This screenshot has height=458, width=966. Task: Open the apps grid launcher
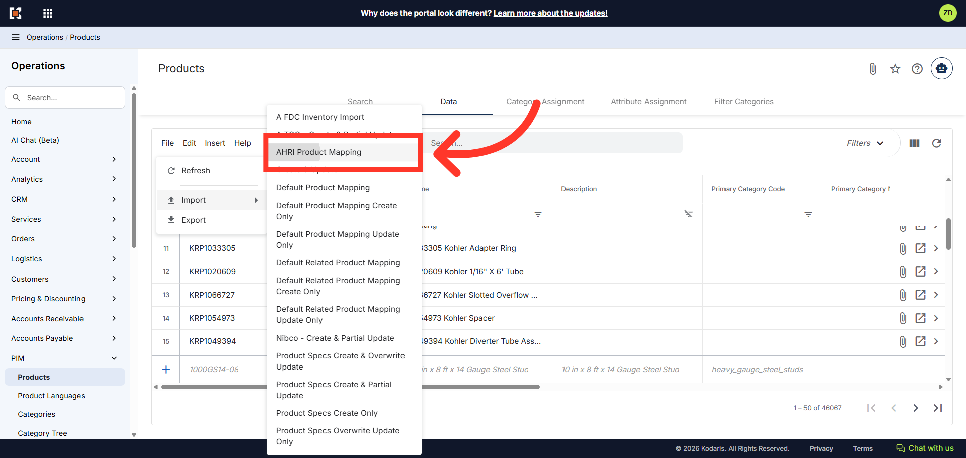(x=48, y=13)
